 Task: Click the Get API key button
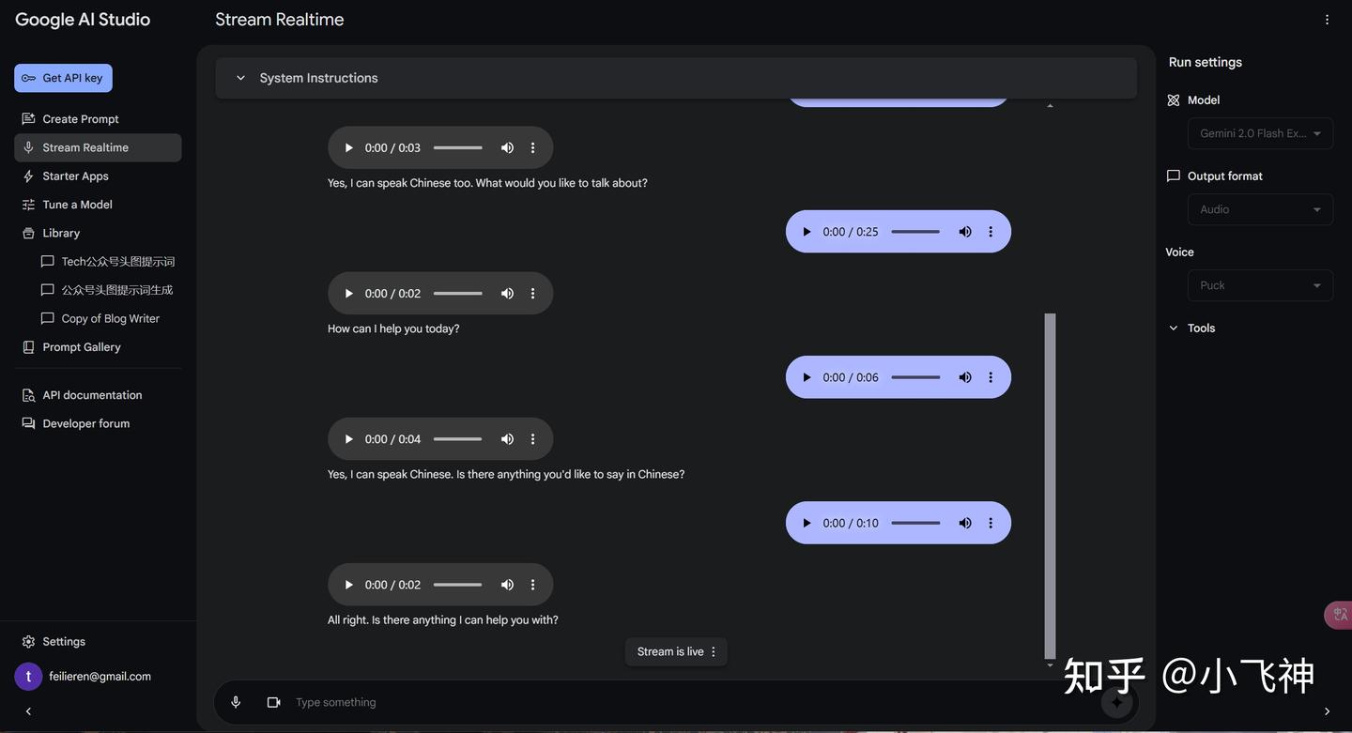[63, 78]
